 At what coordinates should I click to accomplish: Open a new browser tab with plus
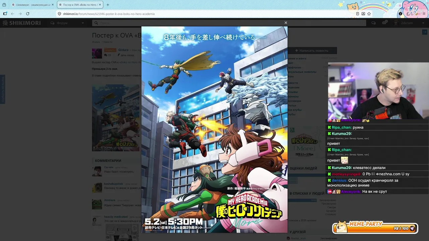click(108, 5)
